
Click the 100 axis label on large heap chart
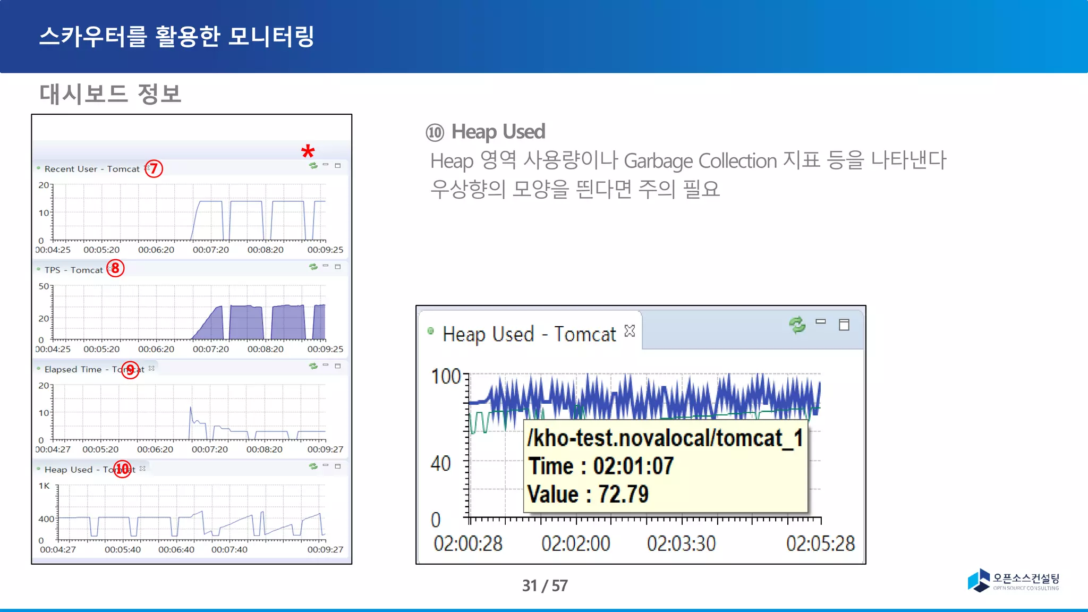point(446,376)
